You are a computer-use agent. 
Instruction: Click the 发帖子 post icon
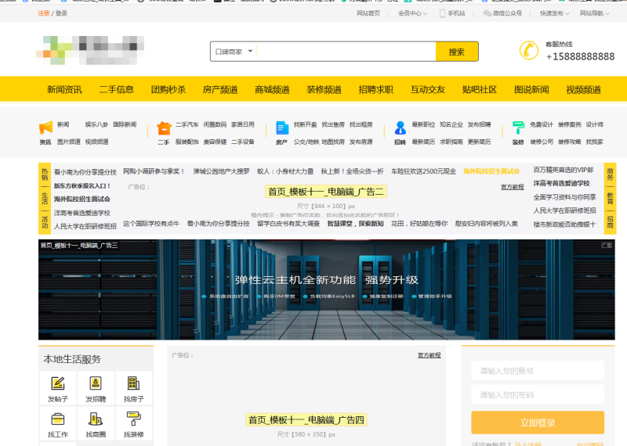pos(58,383)
